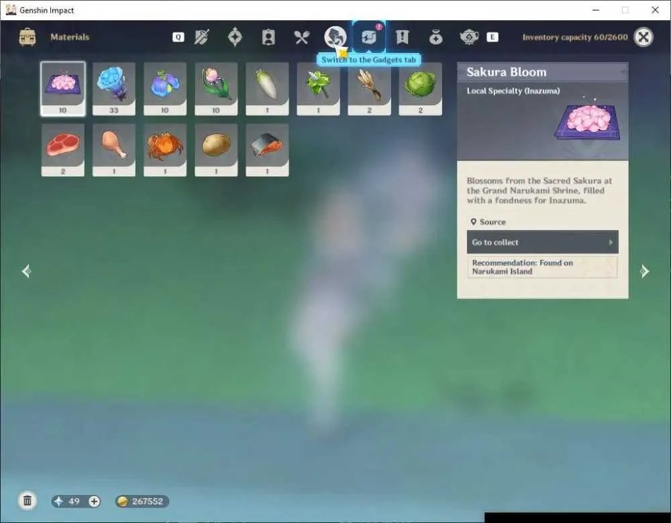Select the wheat stalks item
The height and width of the screenshot is (523, 671).
tap(369, 89)
